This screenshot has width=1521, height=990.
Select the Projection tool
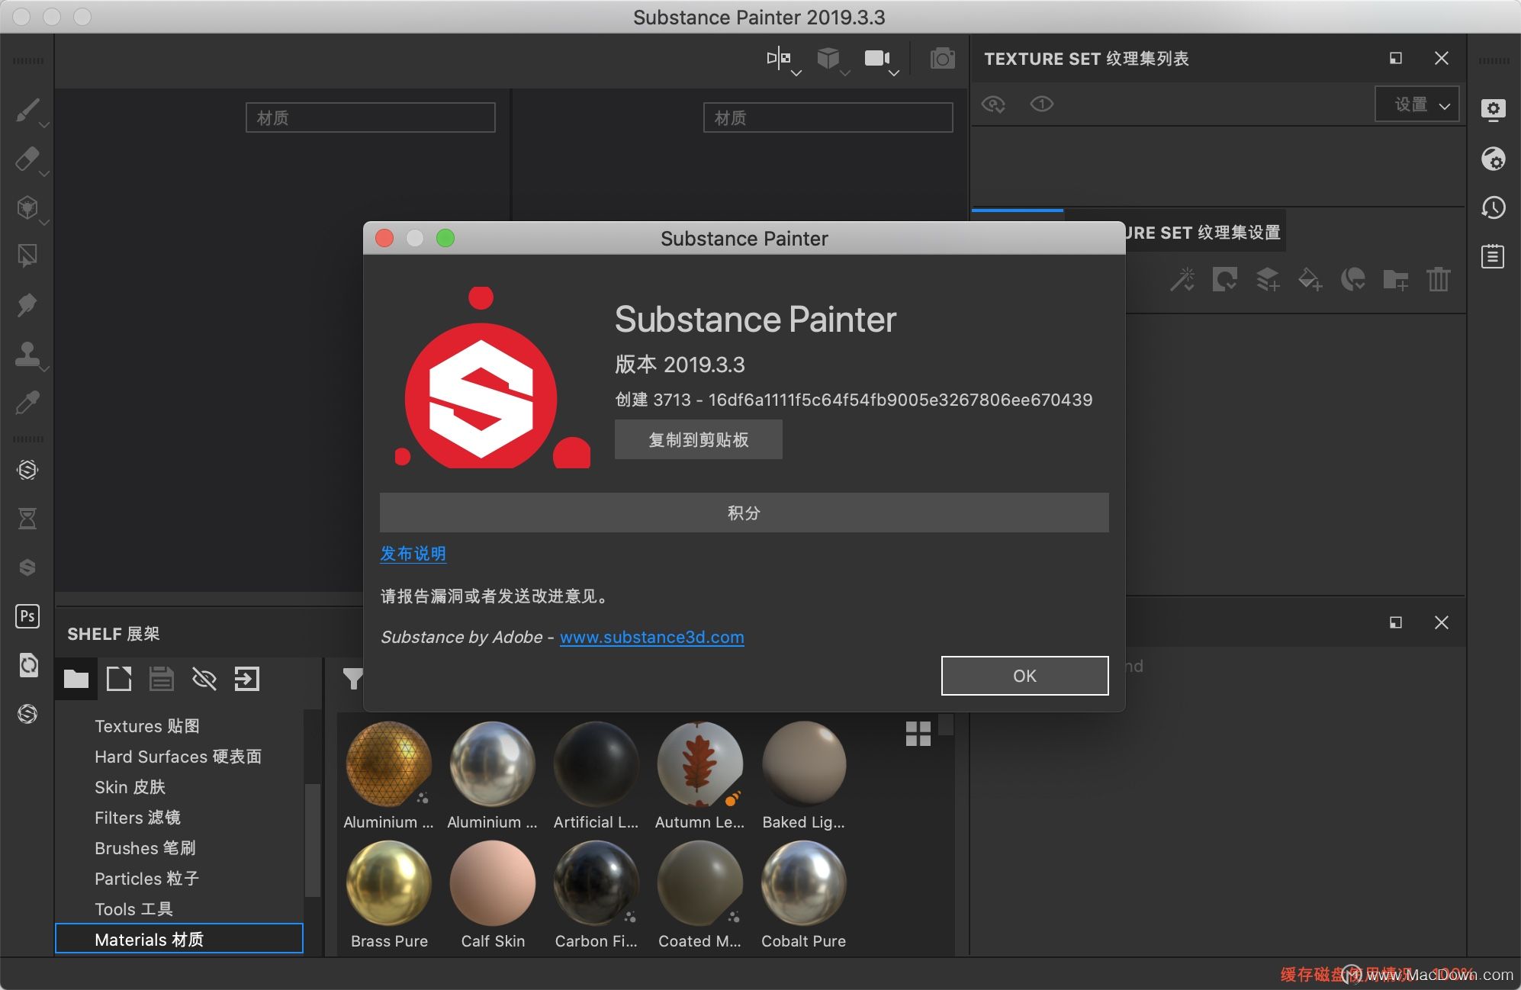tap(27, 207)
